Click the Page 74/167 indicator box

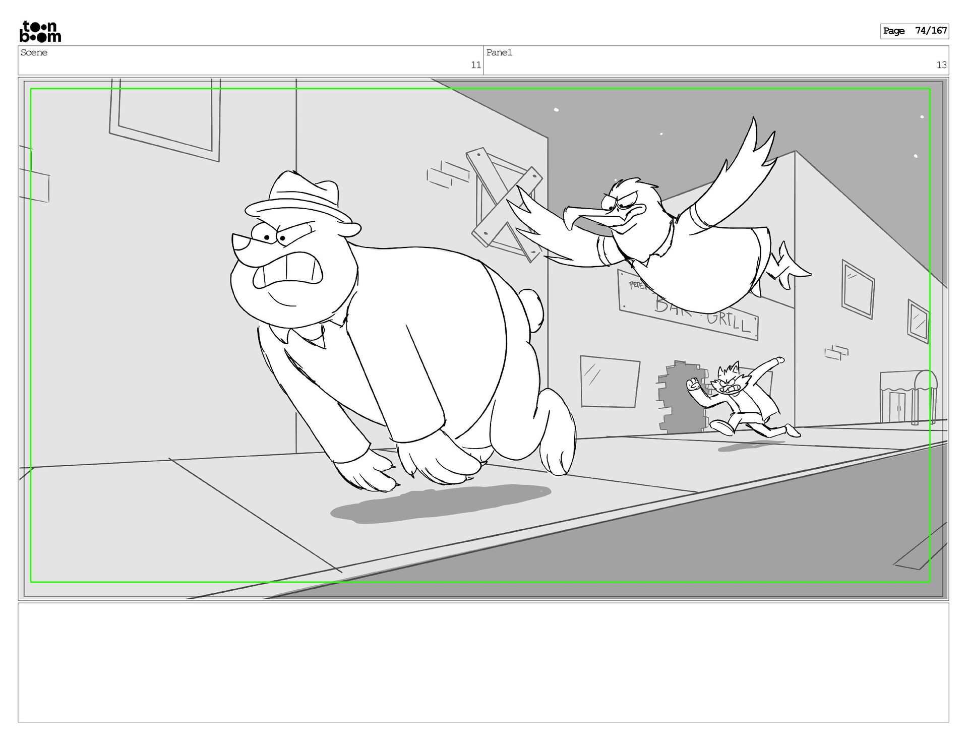(x=914, y=31)
